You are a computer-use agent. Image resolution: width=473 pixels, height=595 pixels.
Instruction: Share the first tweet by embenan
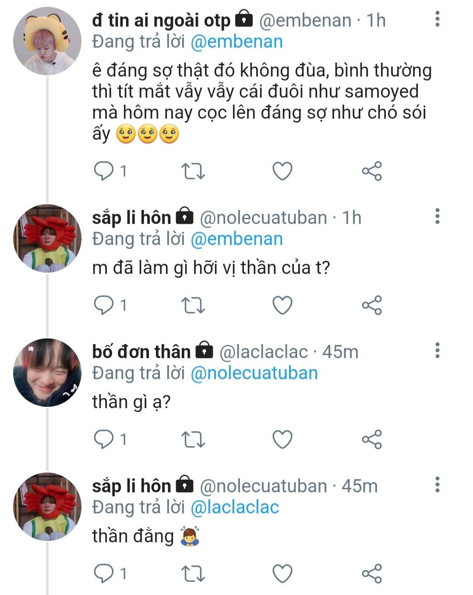tap(372, 171)
